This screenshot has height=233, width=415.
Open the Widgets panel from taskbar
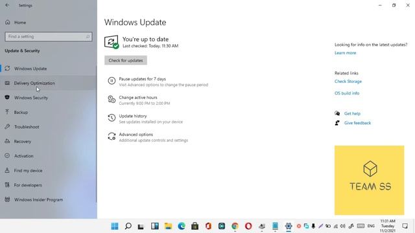click(x=155, y=226)
